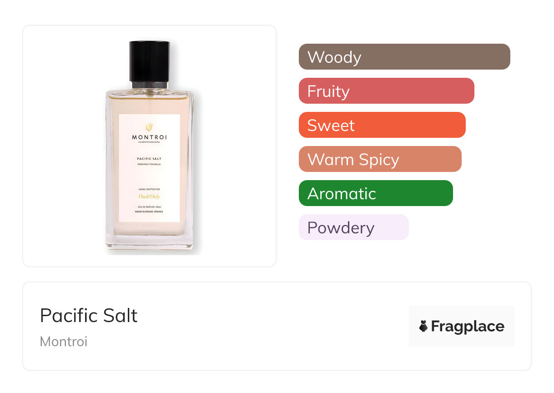The width and height of the screenshot is (554, 393).
Task: Click the green Aromatic accord bar
Action: tap(375, 193)
